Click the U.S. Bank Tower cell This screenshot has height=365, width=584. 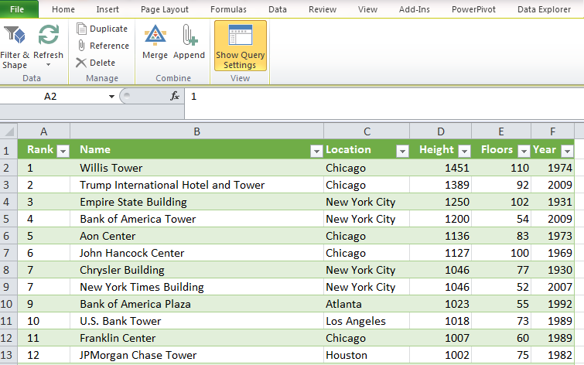tap(196, 321)
